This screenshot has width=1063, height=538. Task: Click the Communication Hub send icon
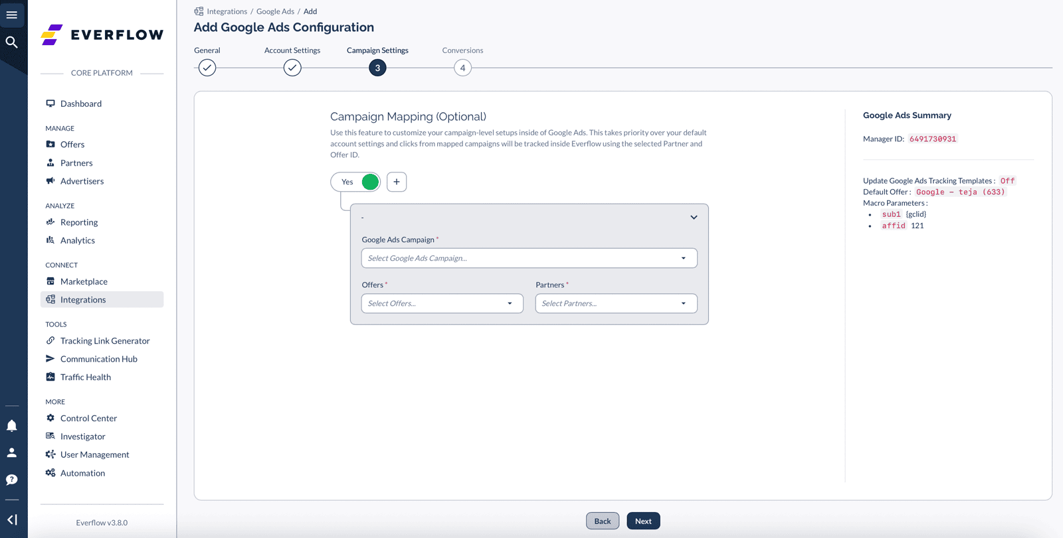50,359
